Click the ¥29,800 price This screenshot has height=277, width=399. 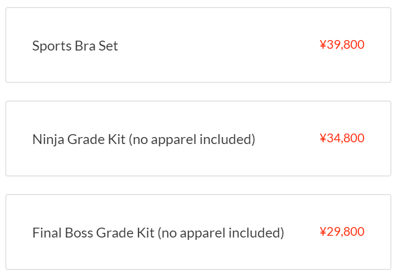(342, 232)
